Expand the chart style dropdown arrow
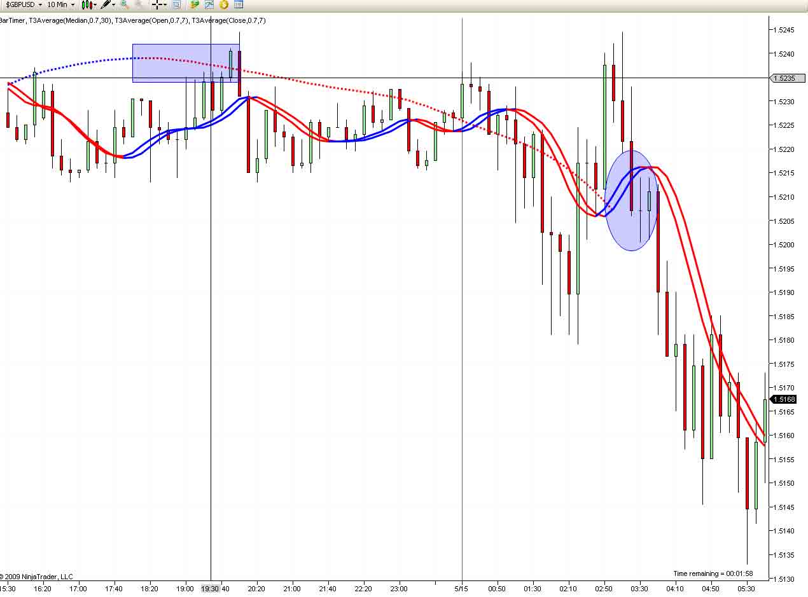This screenshot has width=808, height=597. pyautogui.click(x=95, y=4)
